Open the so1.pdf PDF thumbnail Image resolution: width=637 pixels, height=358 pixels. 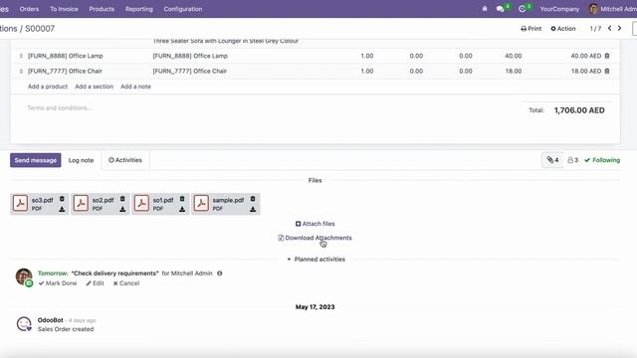141,203
